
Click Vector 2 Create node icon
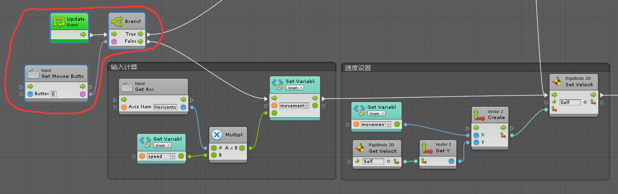click(x=479, y=115)
